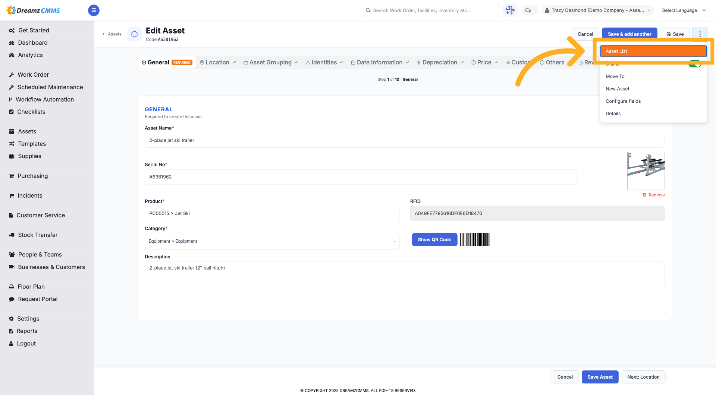This screenshot has height=395, width=716.
Task: Click the bottom Cancel button
Action: (565, 377)
